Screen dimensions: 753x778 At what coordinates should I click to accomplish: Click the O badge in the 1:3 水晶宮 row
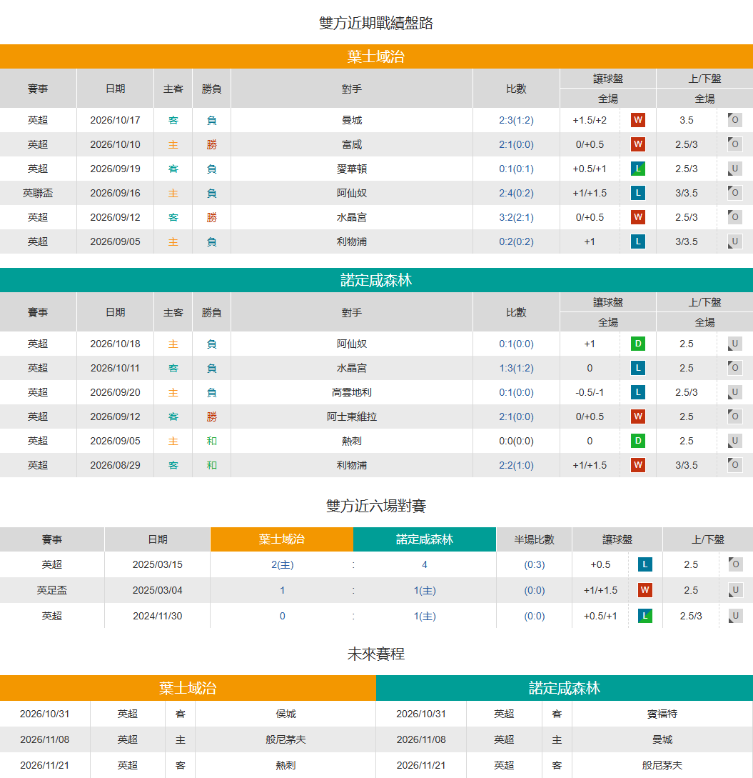[x=734, y=368]
